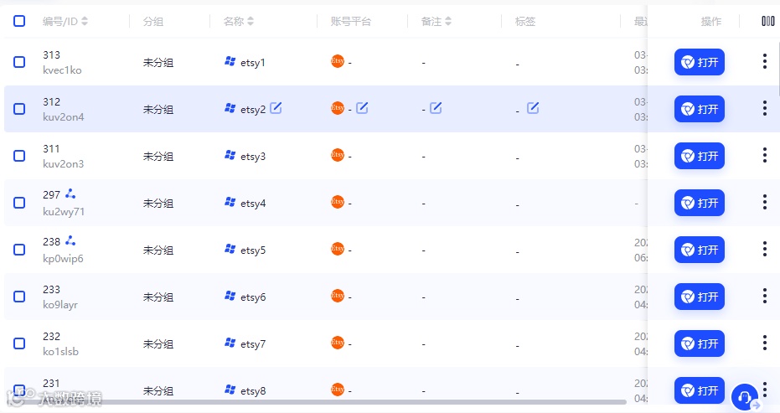Open customer support headset icon

pyautogui.click(x=745, y=397)
